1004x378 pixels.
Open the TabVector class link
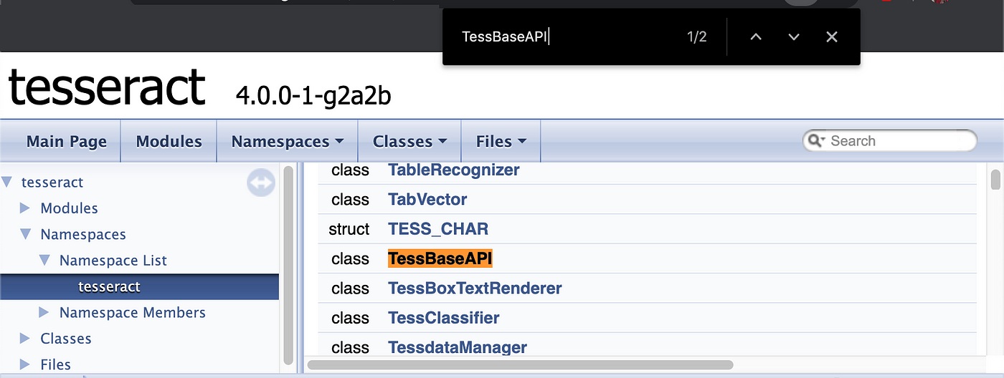coord(427,200)
